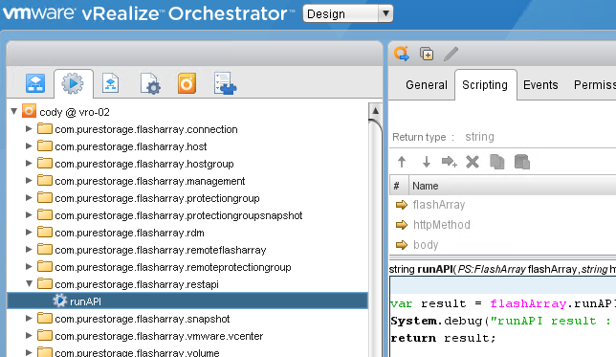Image resolution: width=616 pixels, height=357 pixels.
Task: Select com.purestorage.flasharray.snapshot text
Action: (143, 319)
